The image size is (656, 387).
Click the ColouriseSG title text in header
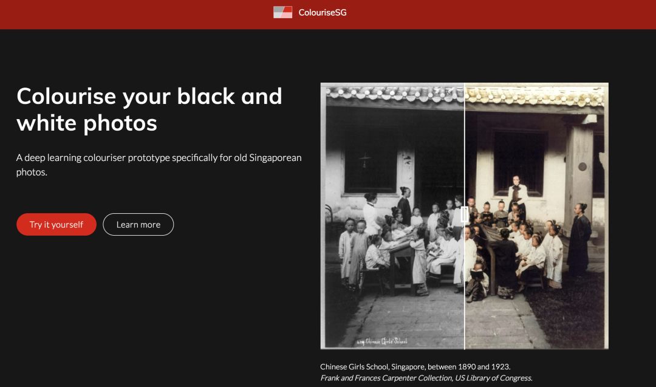point(323,12)
